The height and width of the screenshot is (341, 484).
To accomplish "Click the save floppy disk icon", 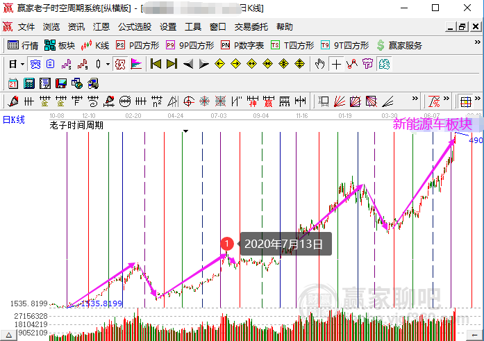I will click(61, 83).
